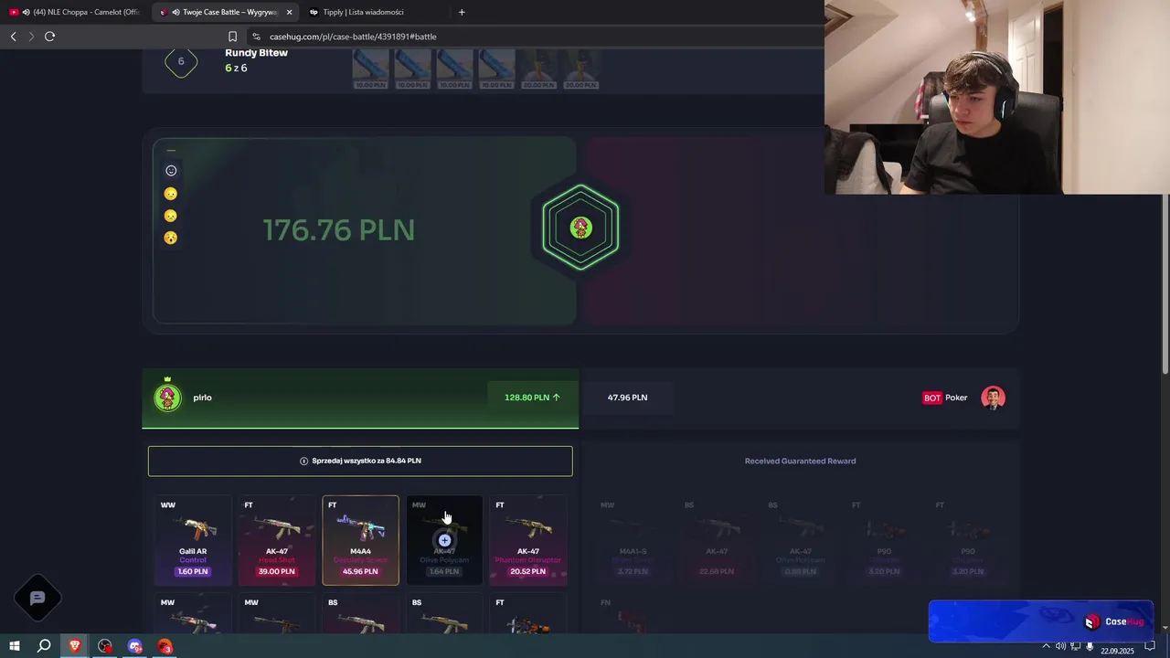Screen dimensions: 1170x658
Task: Open Windows taskbar search
Action: pyautogui.click(x=44, y=646)
